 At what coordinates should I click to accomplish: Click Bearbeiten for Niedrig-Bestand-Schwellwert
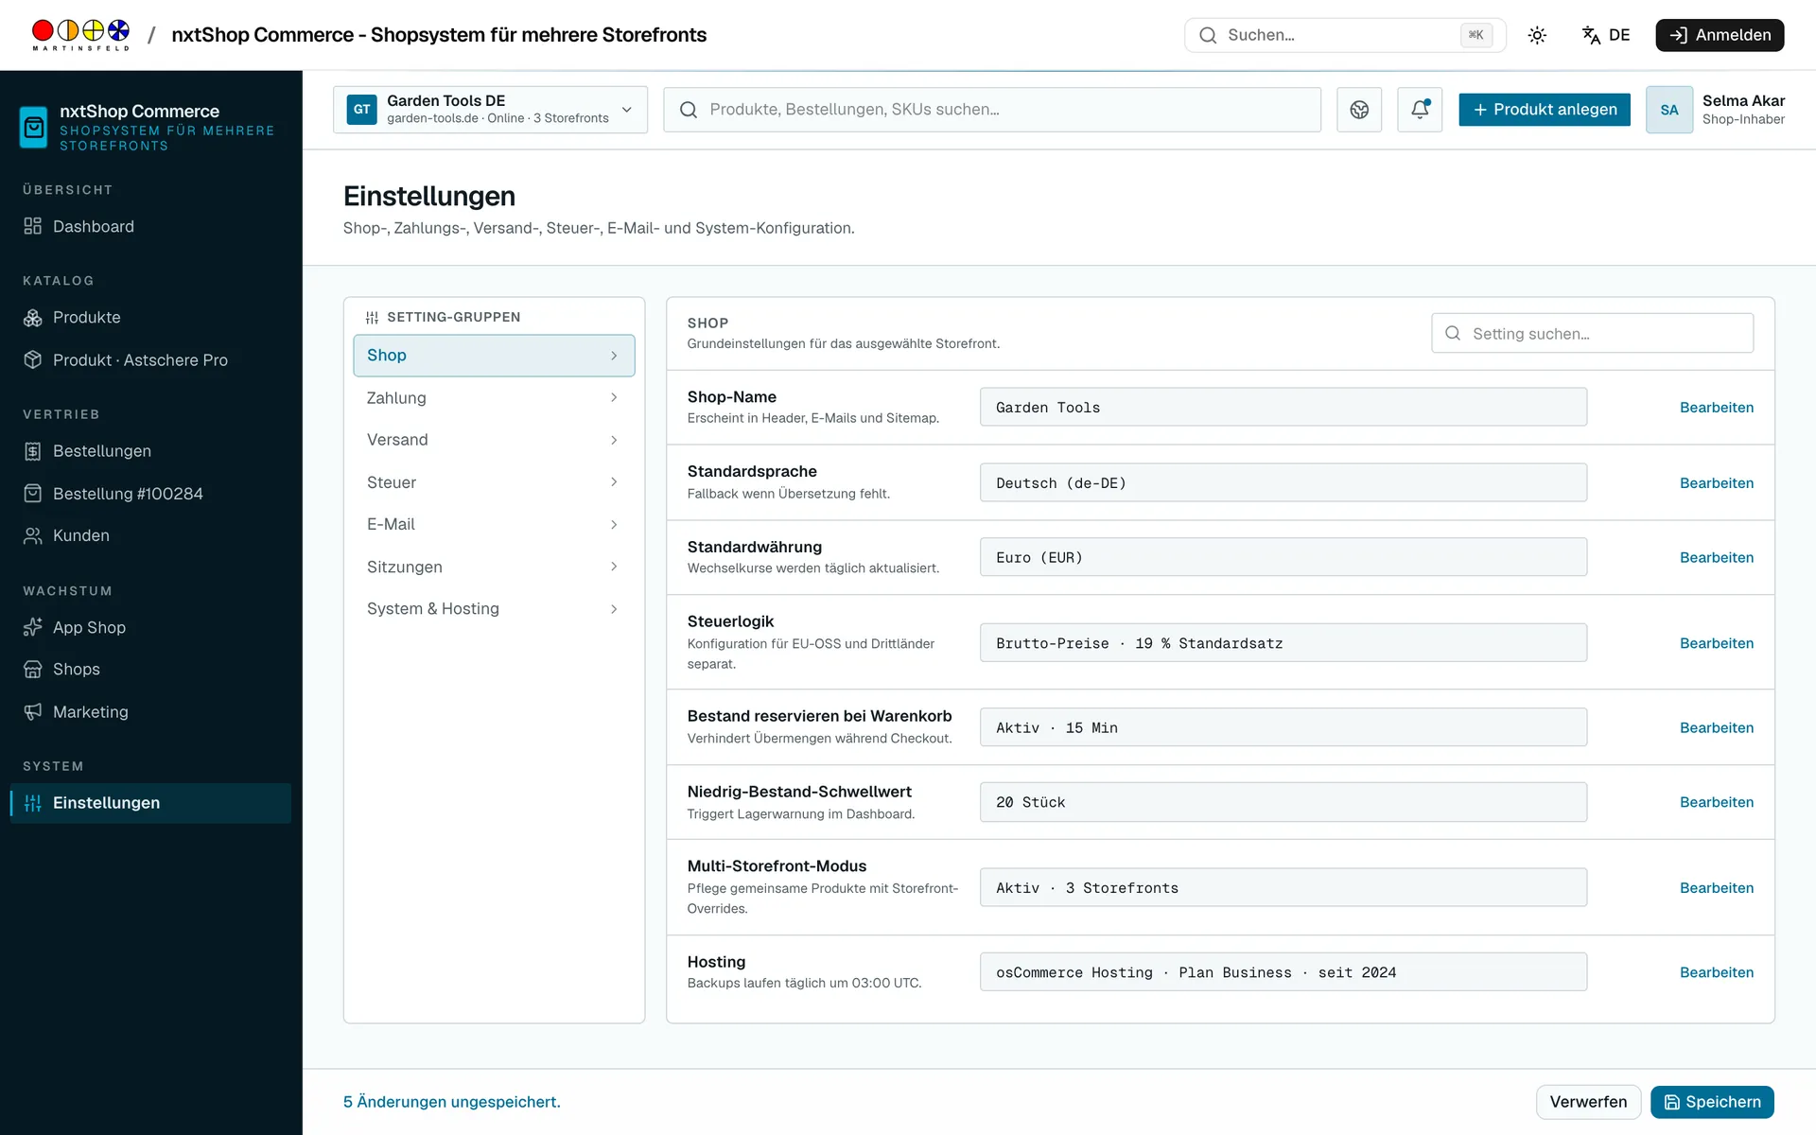tap(1716, 802)
